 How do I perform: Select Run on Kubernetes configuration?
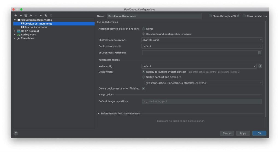pyautogui.click(x=54, y=27)
